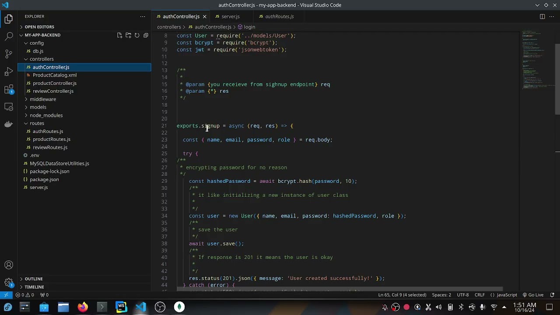The width and height of the screenshot is (560, 315).
Task: Open the Remote Explorer view
Action: [9, 107]
